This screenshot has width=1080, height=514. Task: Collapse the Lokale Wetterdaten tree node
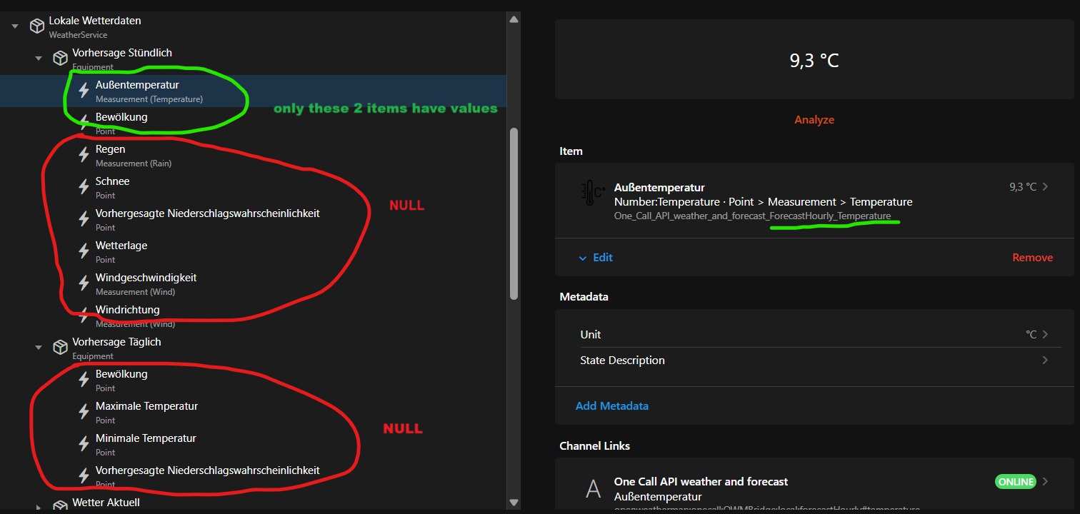(15, 26)
